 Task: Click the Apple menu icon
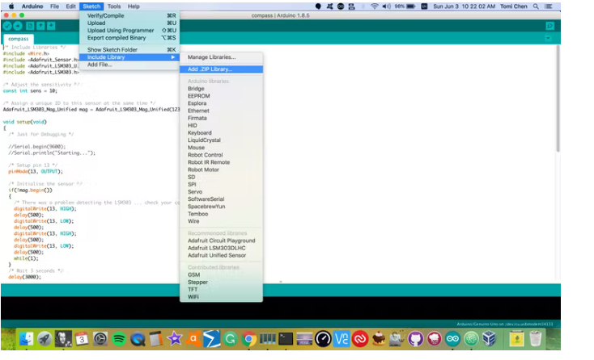point(11,6)
